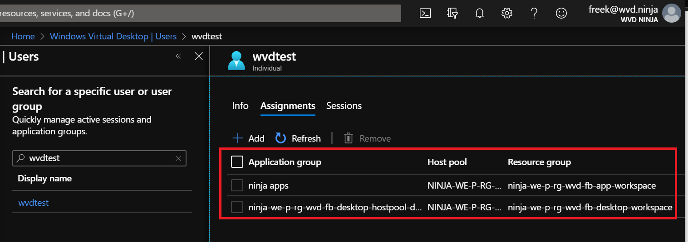Sort by Resource group column header

click(539, 162)
